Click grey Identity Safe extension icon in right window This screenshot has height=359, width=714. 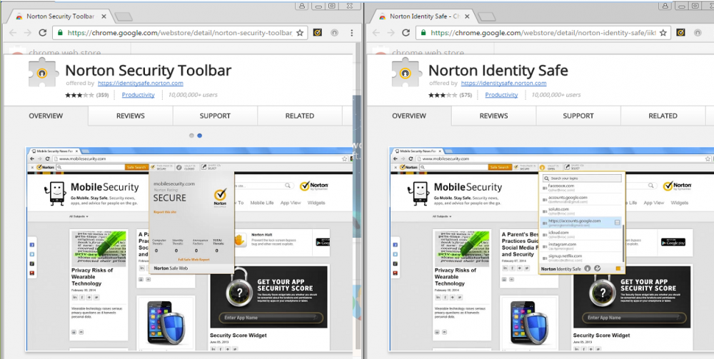tap(697, 33)
